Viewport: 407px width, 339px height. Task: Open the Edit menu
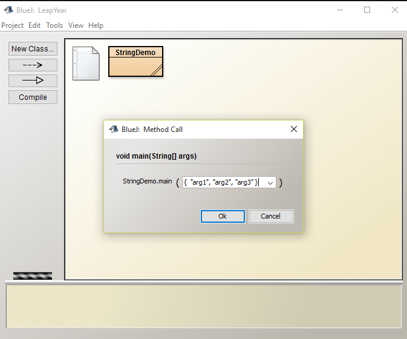[x=34, y=25]
